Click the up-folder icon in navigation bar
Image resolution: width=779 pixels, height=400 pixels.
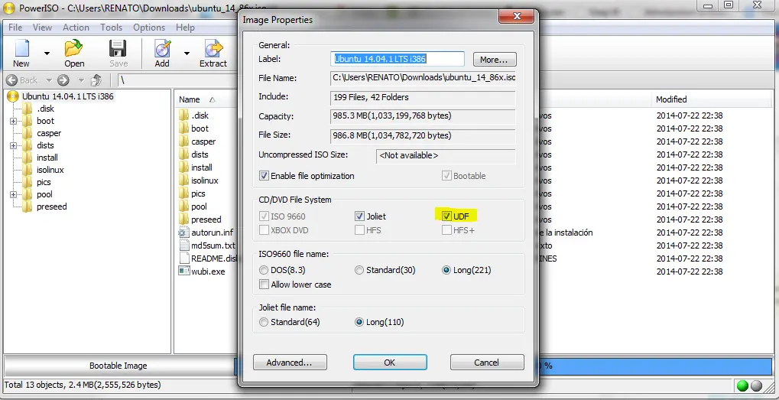pos(96,80)
